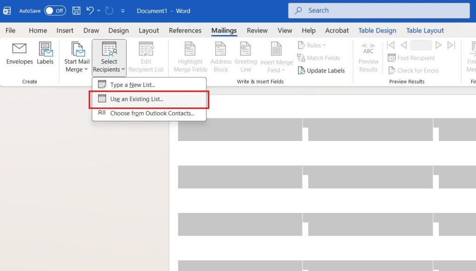Click the Save icon in title bar
Image resolution: width=476 pixels, height=271 pixels.
pyautogui.click(x=76, y=11)
